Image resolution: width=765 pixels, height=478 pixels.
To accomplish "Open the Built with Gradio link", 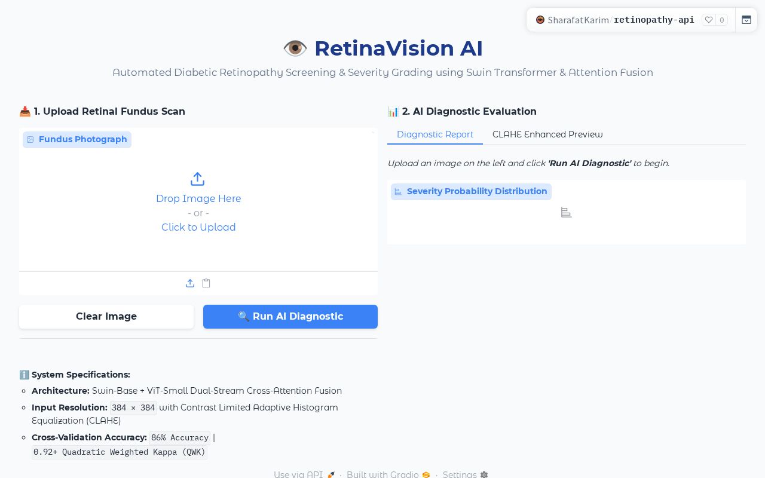I will pos(388,474).
